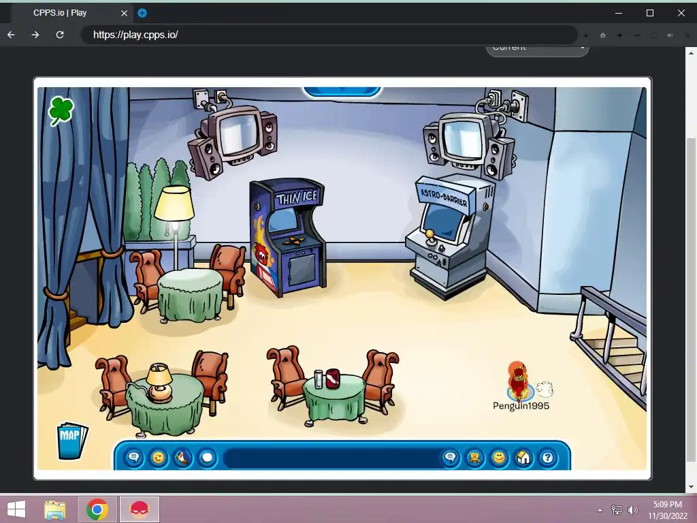Close the CPPS.io | Play tab
Image resolution: width=697 pixels, height=523 pixels.
(124, 14)
